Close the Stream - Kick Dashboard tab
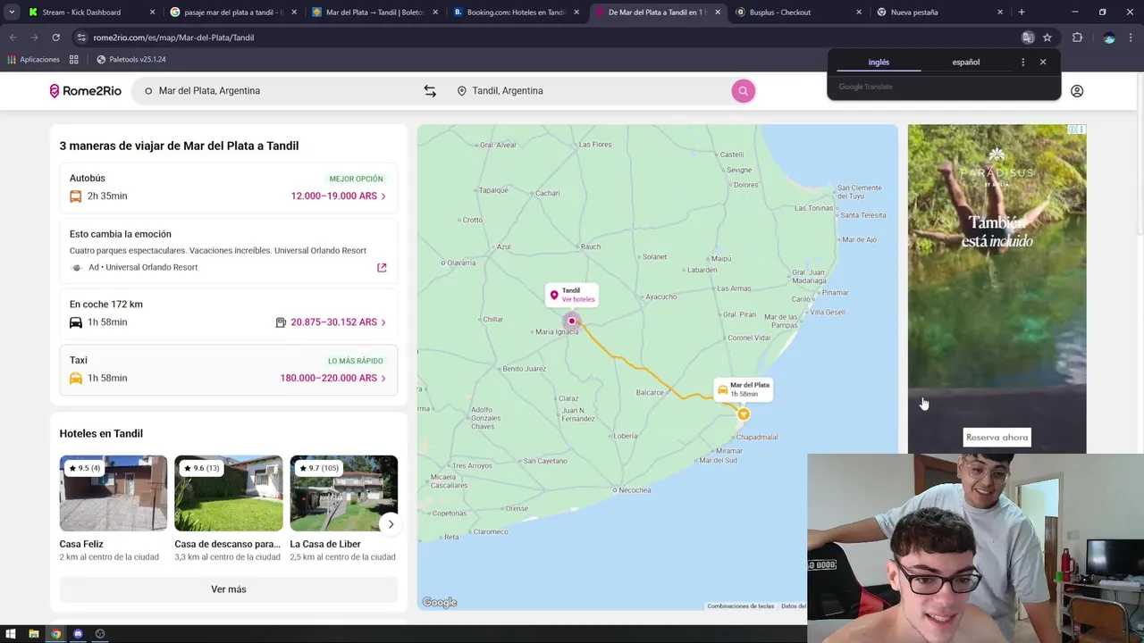The width and height of the screenshot is (1144, 643). 152,13
